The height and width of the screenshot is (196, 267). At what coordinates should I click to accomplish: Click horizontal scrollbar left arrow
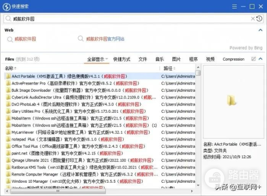pos(7,191)
